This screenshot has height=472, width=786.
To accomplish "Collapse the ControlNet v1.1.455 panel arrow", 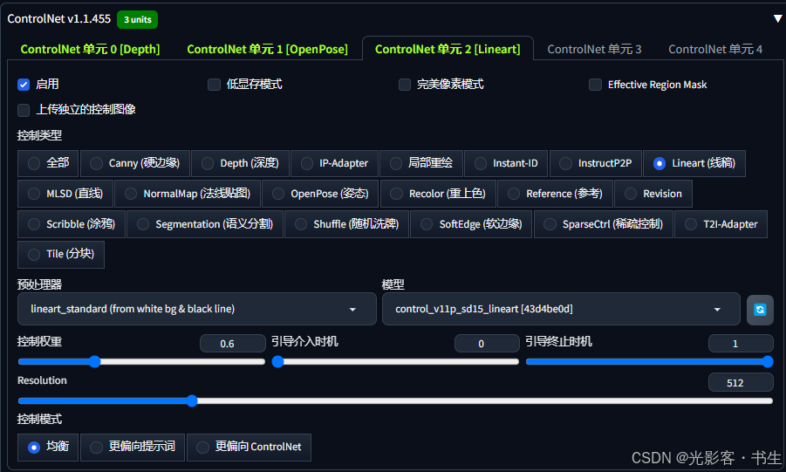I will pos(777,18).
